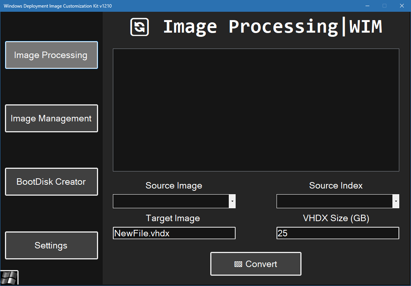
Task: Focus the Target Image field containing NewFile.vhdx
Action: [174, 233]
